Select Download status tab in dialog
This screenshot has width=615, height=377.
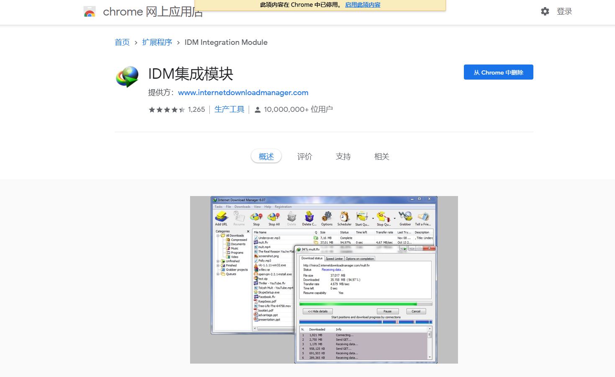(x=312, y=258)
